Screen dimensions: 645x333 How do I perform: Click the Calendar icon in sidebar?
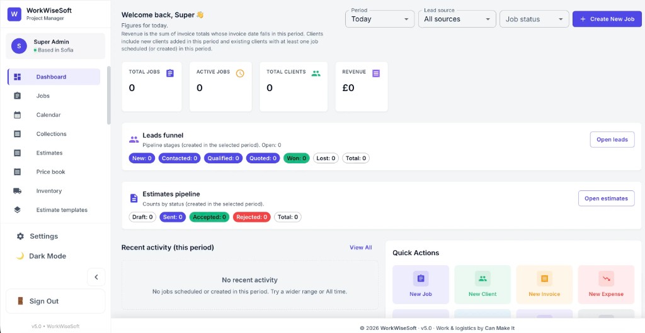(x=17, y=115)
